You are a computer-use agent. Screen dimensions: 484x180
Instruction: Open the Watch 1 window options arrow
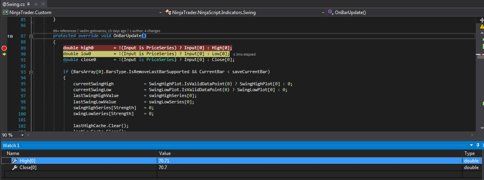click(x=472, y=145)
